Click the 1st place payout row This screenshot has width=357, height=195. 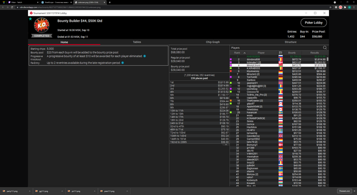[x=199, y=82]
